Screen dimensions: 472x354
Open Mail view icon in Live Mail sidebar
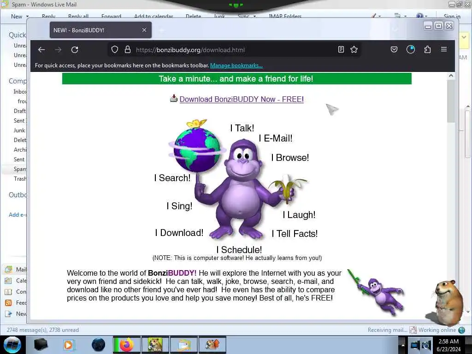[x=8, y=269]
